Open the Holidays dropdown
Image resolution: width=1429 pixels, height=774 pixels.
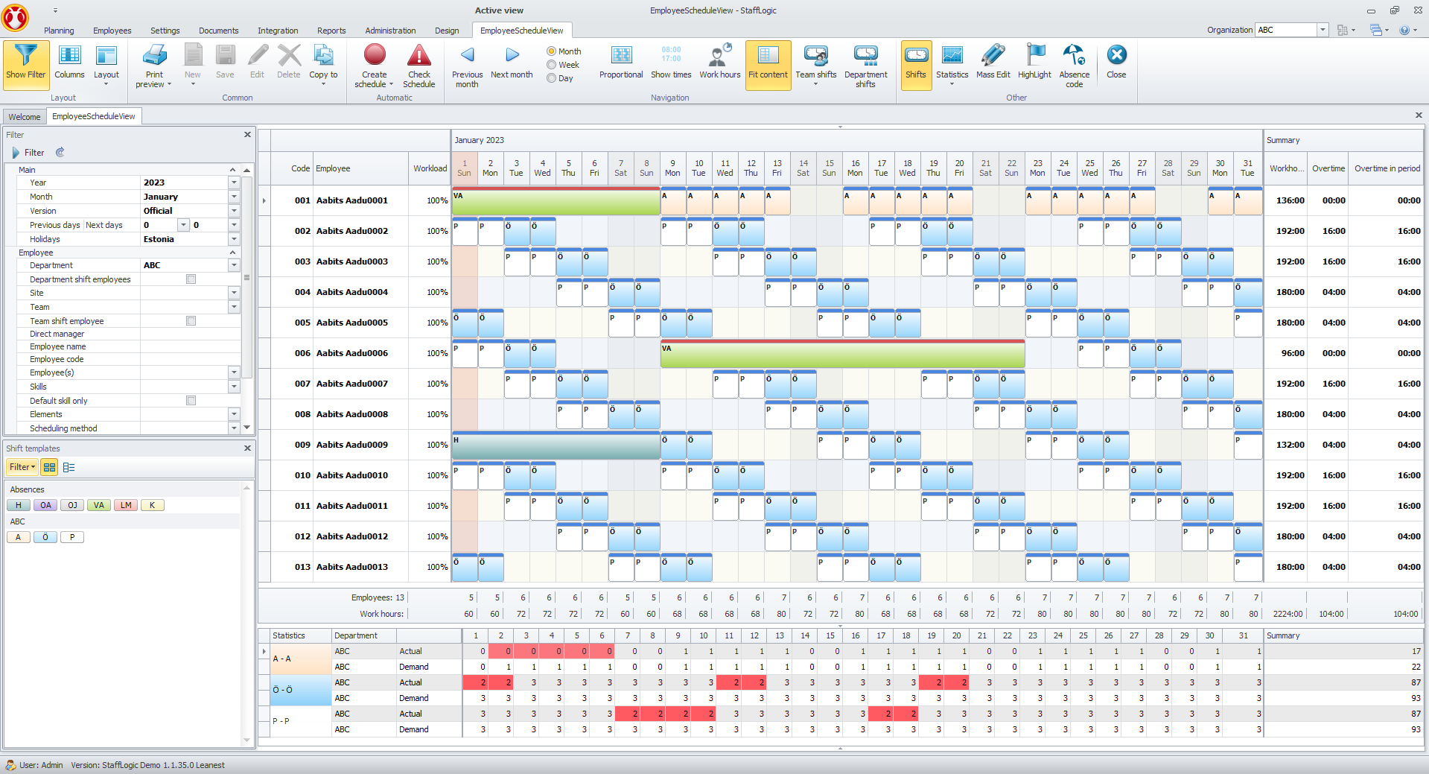pyautogui.click(x=234, y=239)
